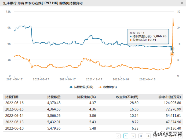Image resolution: width=186 pixels, height=140 pixels.
Task: Click the orange closing price diamond marker
Action: pyautogui.click(x=172, y=54)
